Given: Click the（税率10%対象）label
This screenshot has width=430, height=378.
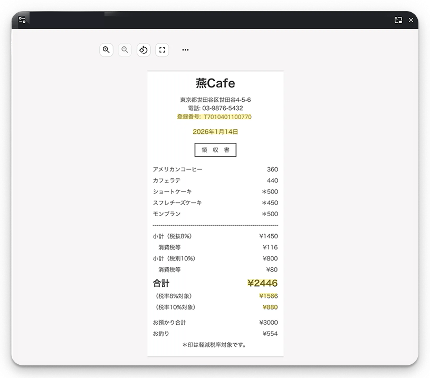Looking at the screenshot, I should point(176,307).
